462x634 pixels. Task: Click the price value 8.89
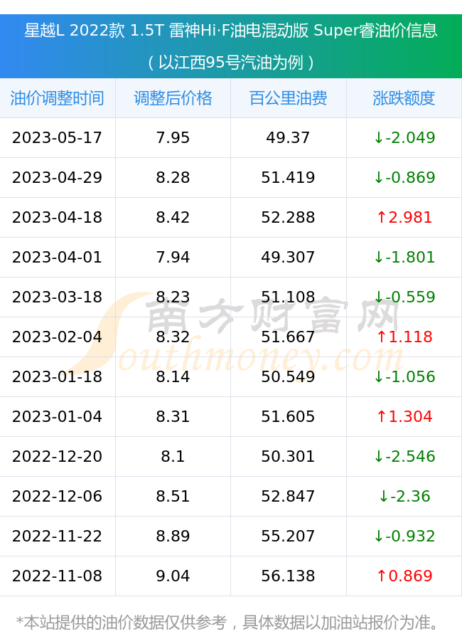(173, 536)
